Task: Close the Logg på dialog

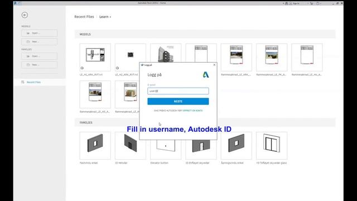Action: point(214,65)
